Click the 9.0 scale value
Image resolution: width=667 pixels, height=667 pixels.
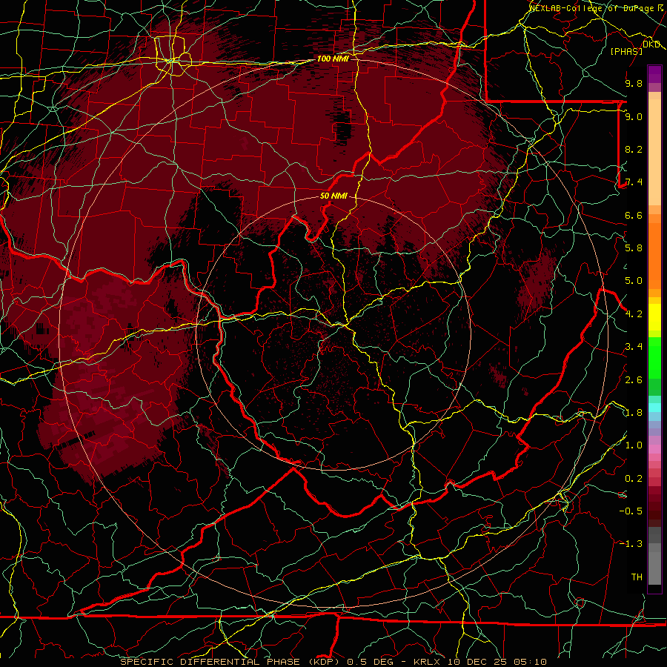tap(634, 116)
